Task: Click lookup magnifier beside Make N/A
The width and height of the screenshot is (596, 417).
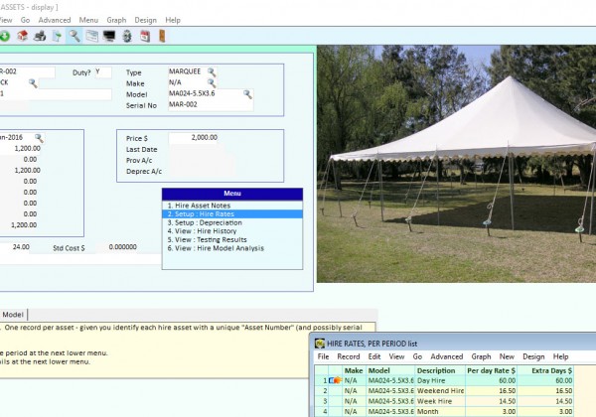Action: coord(212,83)
